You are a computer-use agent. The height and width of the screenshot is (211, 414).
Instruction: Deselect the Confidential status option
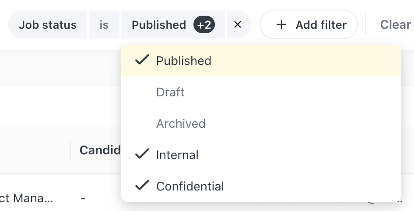click(x=190, y=186)
